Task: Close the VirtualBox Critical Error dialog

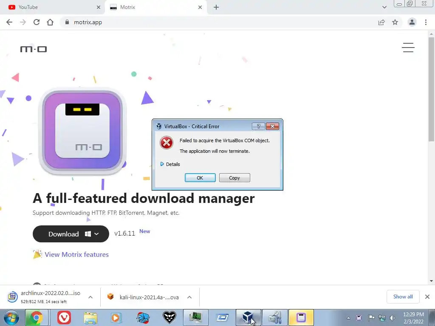Action: [x=272, y=126]
